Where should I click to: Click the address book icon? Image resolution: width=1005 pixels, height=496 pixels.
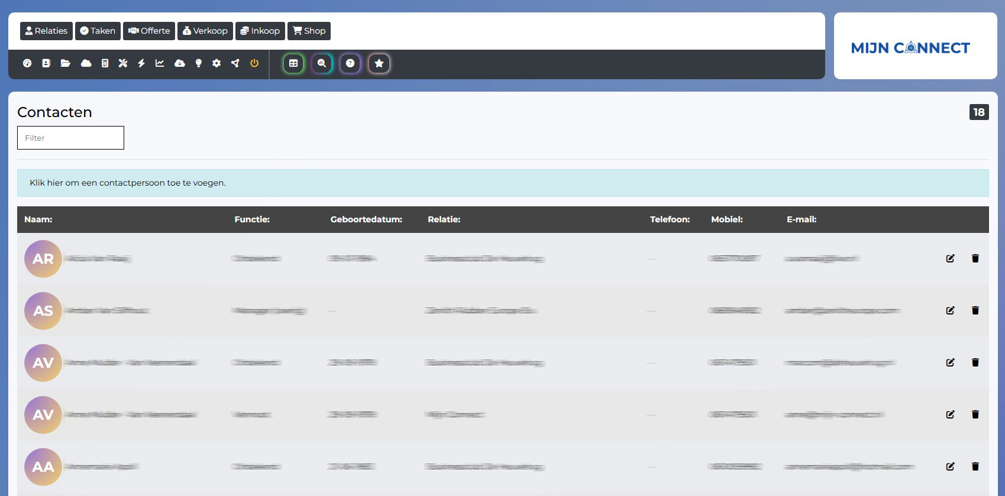(46, 63)
